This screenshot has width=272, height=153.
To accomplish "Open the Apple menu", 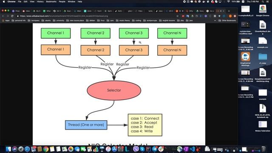I will tap(4, 2).
